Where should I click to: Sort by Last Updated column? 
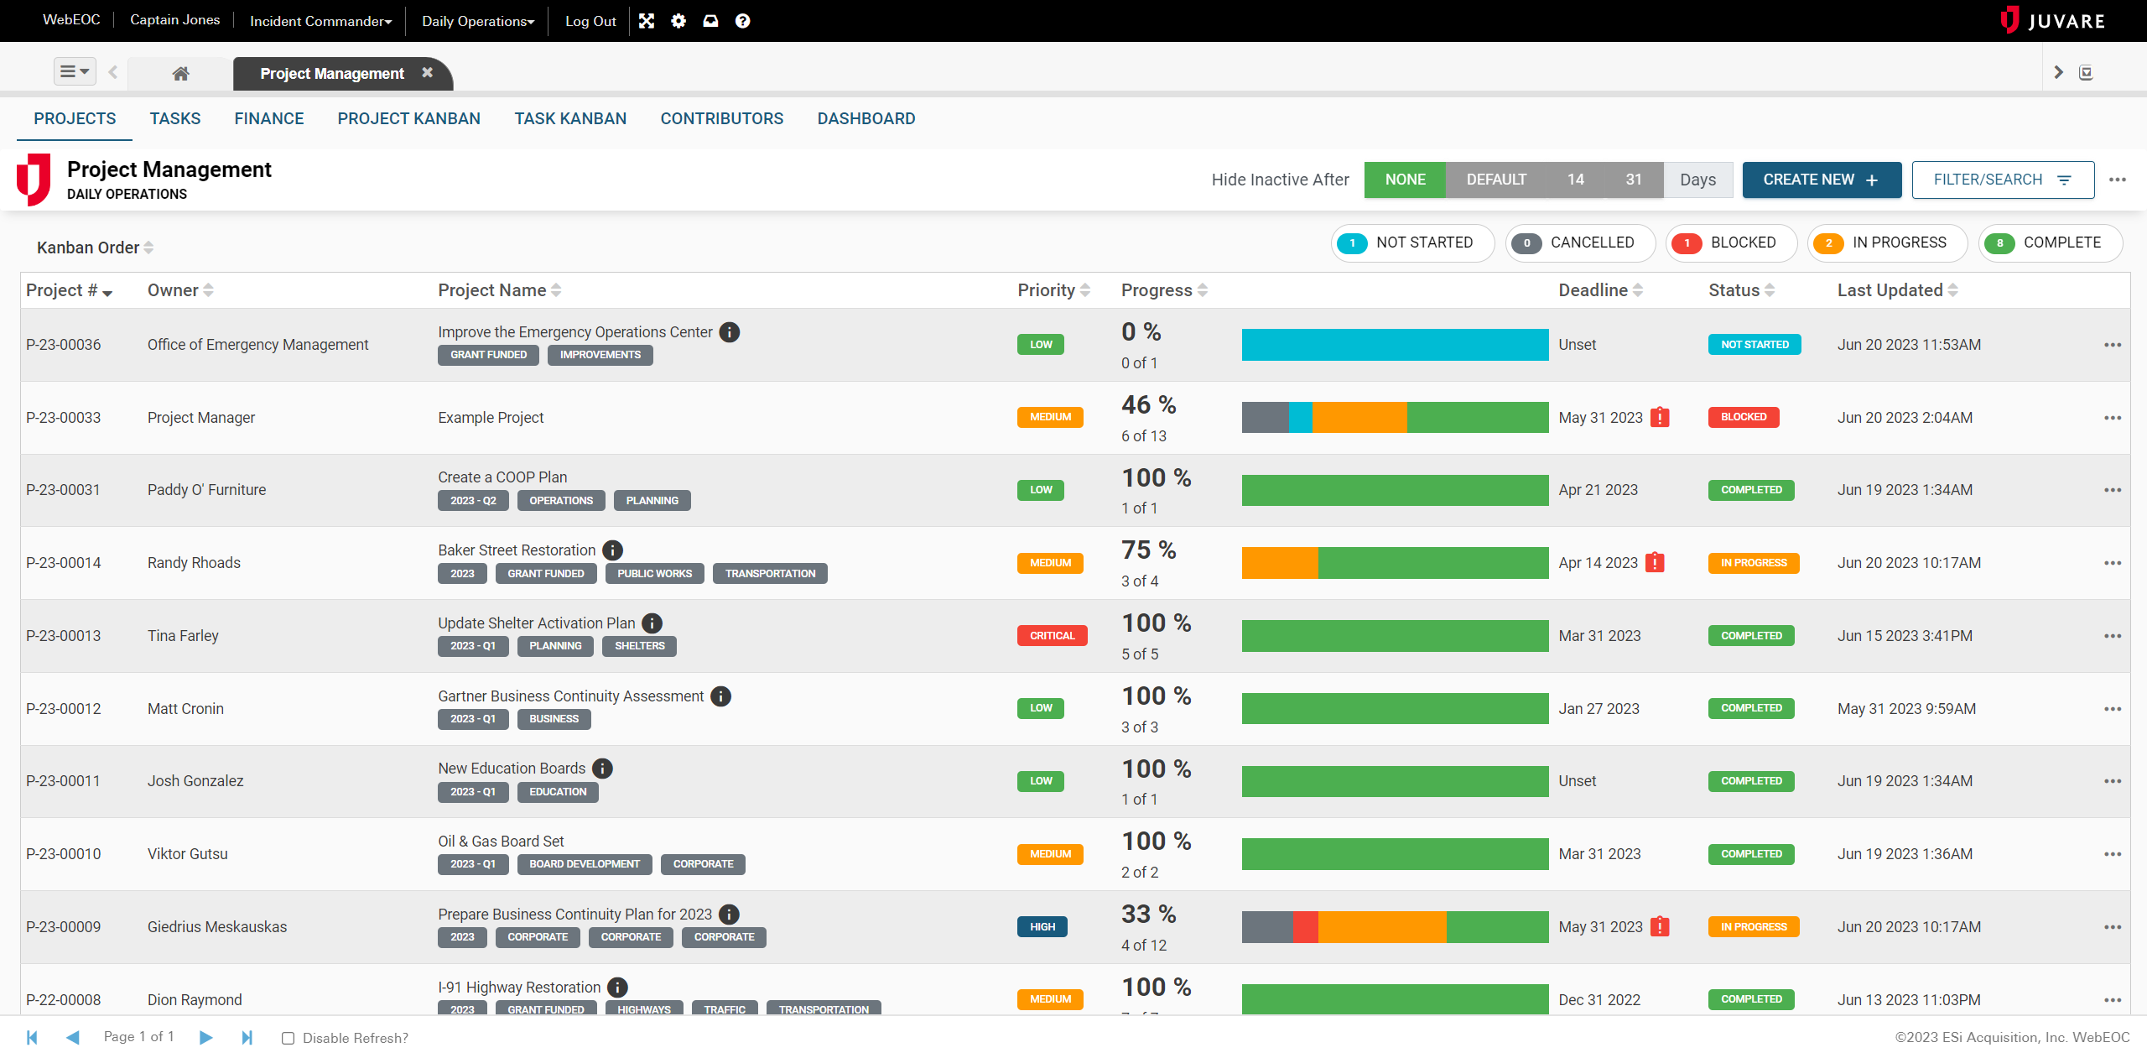coord(1897,290)
